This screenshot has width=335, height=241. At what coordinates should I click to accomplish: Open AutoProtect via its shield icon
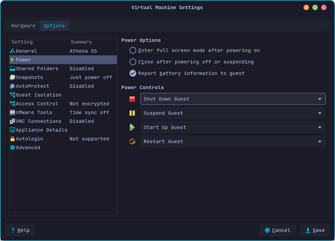(x=13, y=86)
